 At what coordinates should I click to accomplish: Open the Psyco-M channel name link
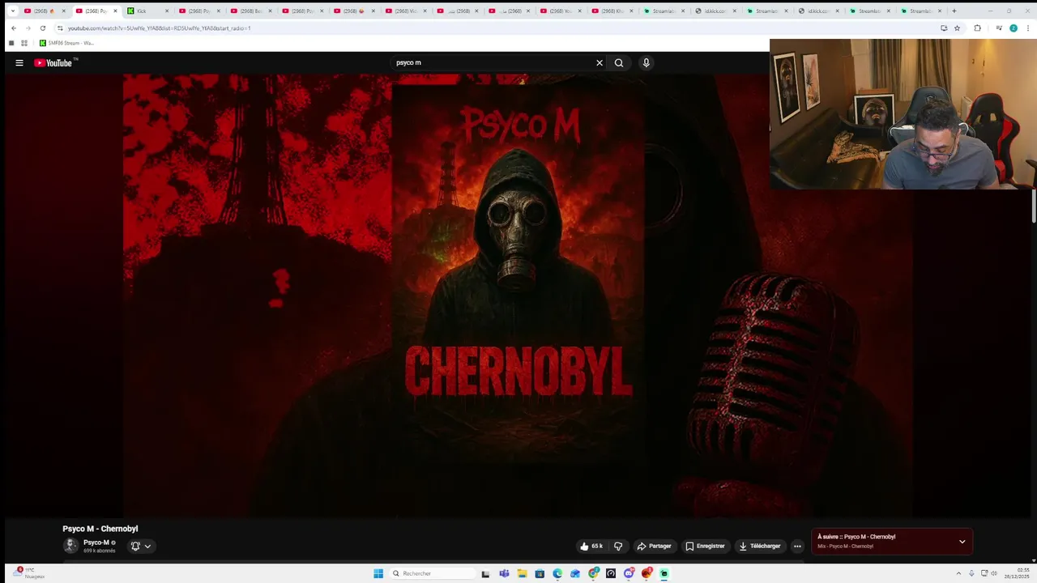[x=96, y=543]
